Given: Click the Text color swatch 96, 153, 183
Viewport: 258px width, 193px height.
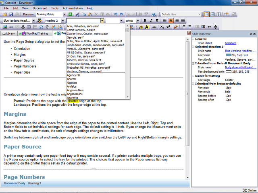Looking at the screenshot, I should coord(229,55).
